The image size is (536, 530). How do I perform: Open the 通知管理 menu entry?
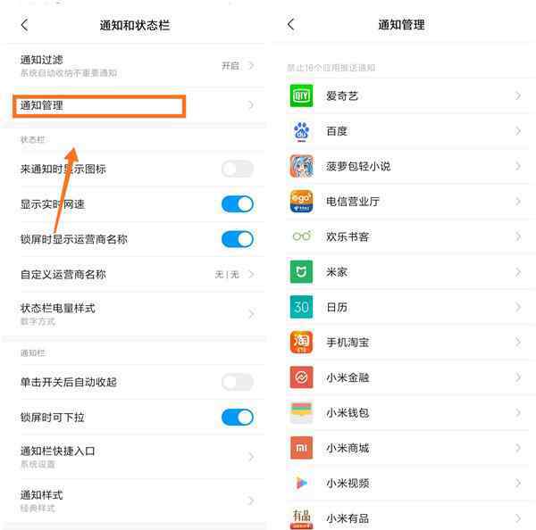click(133, 105)
